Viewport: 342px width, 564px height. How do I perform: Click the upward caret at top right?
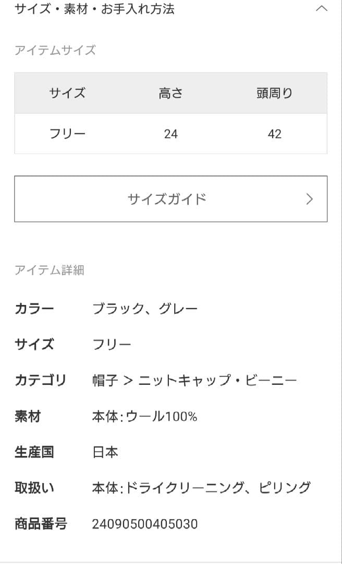(322, 8)
